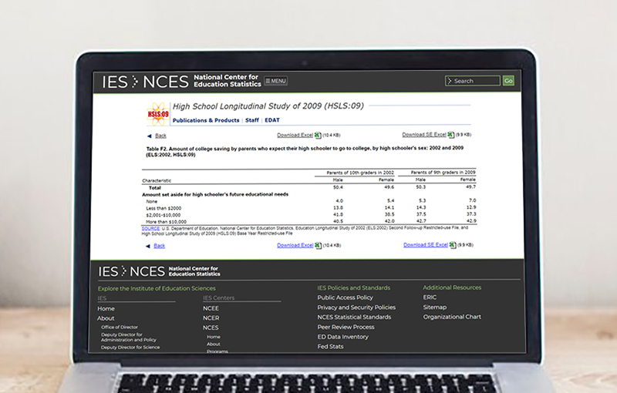Image resolution: width=617 pixels, height=393 pixels.
Task: Select 'Less than $2000' row label
Action: [x=164, y=208]
